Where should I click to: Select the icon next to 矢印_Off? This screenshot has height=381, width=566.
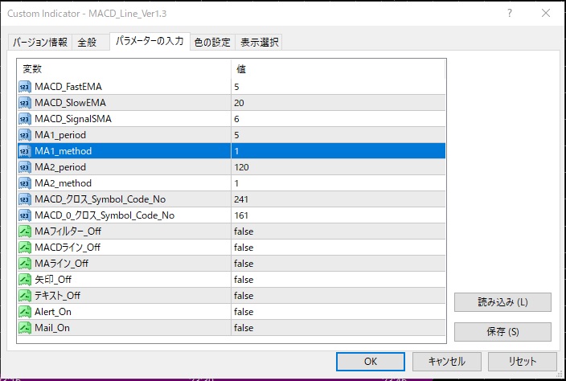[25, 280]
